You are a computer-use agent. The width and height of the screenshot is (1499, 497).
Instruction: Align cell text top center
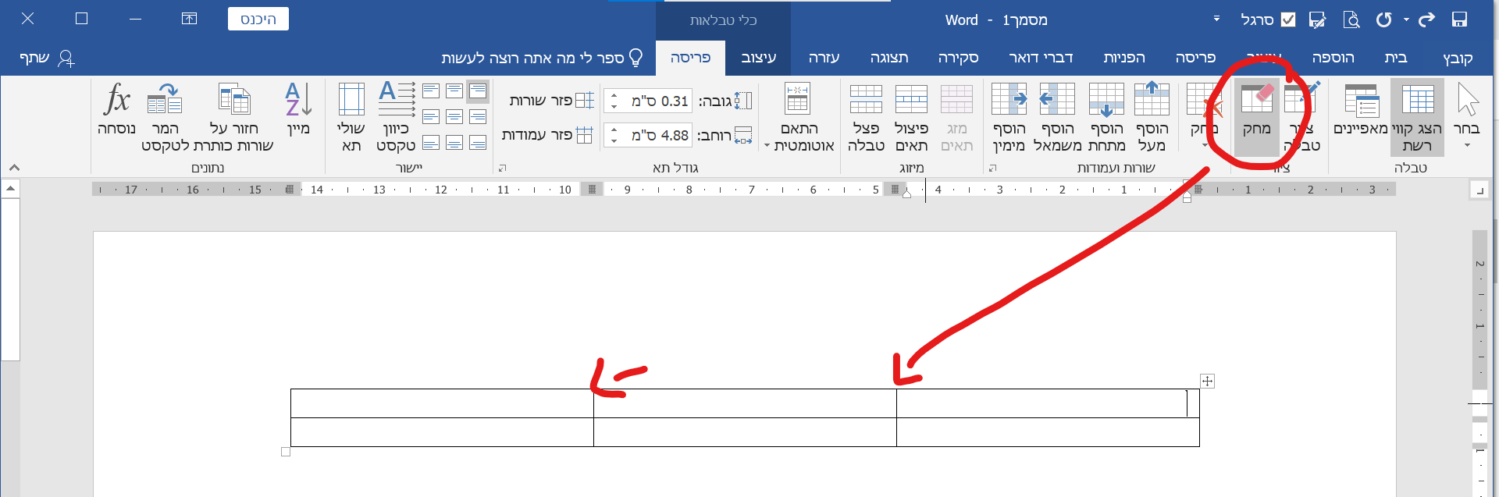(x=454, y=91)
